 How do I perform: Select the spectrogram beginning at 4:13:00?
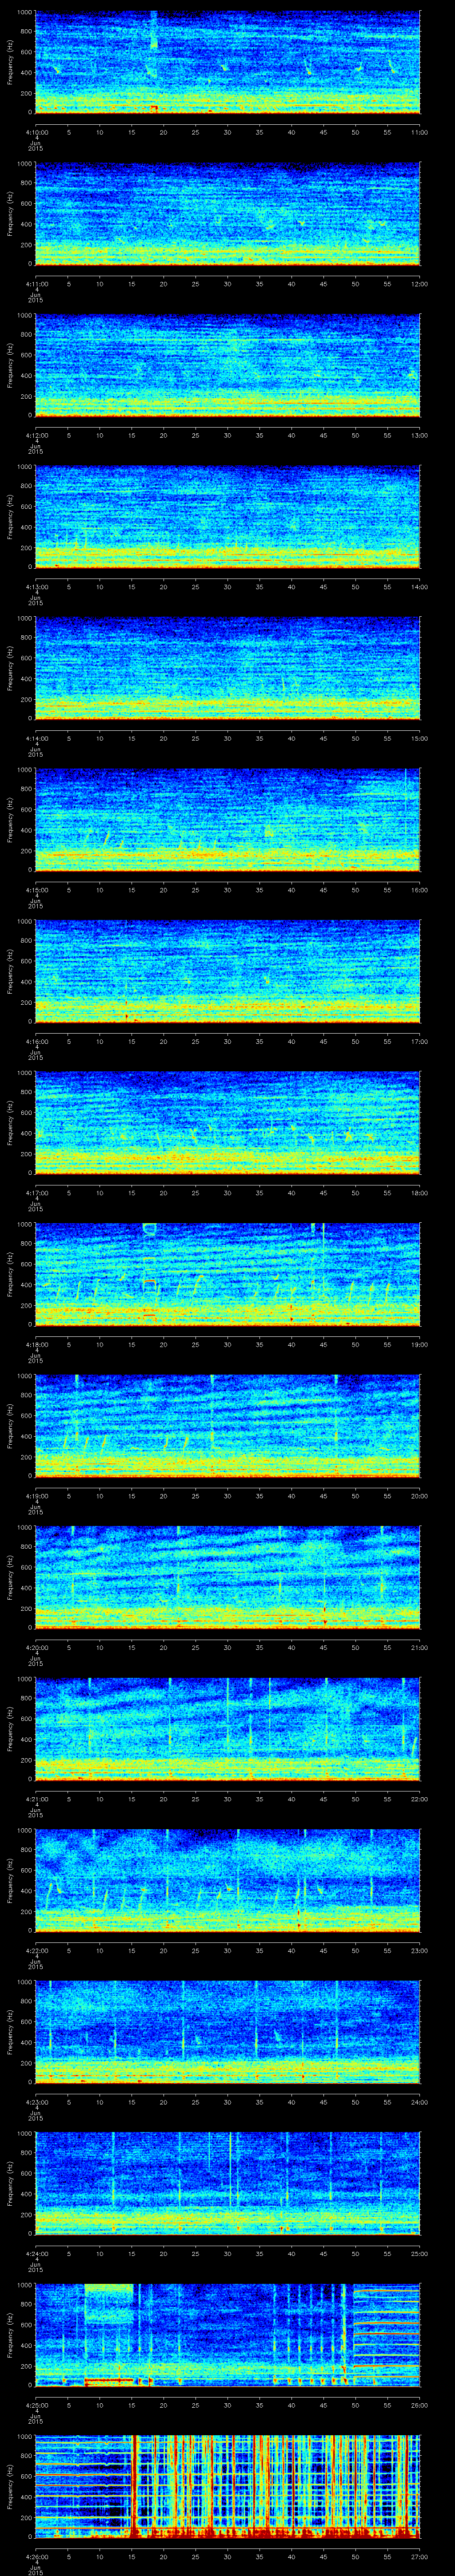(x=228, y=516)
